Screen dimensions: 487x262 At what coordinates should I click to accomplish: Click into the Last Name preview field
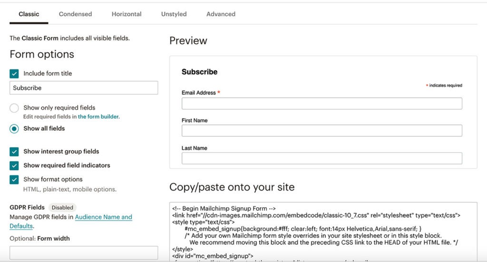(322, 158)
